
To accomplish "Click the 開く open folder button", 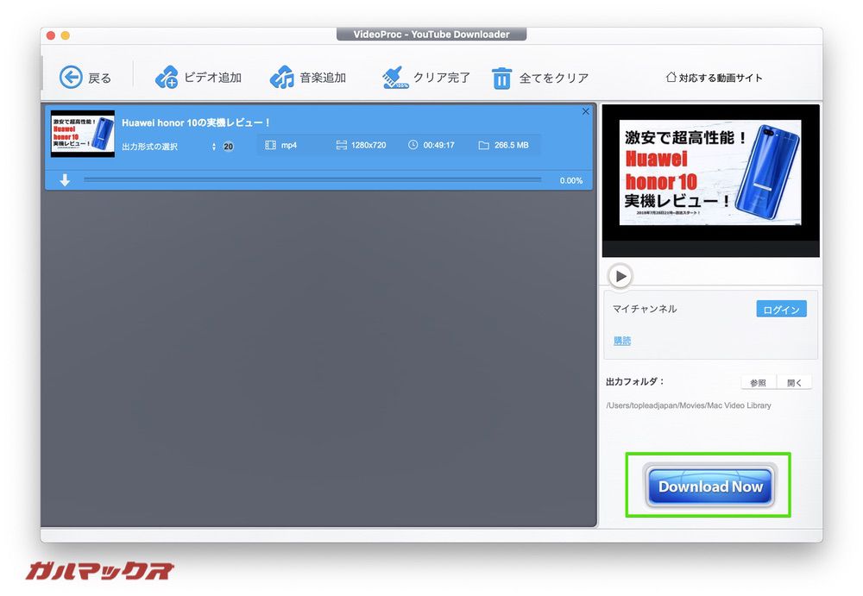I will pos(794,382).
